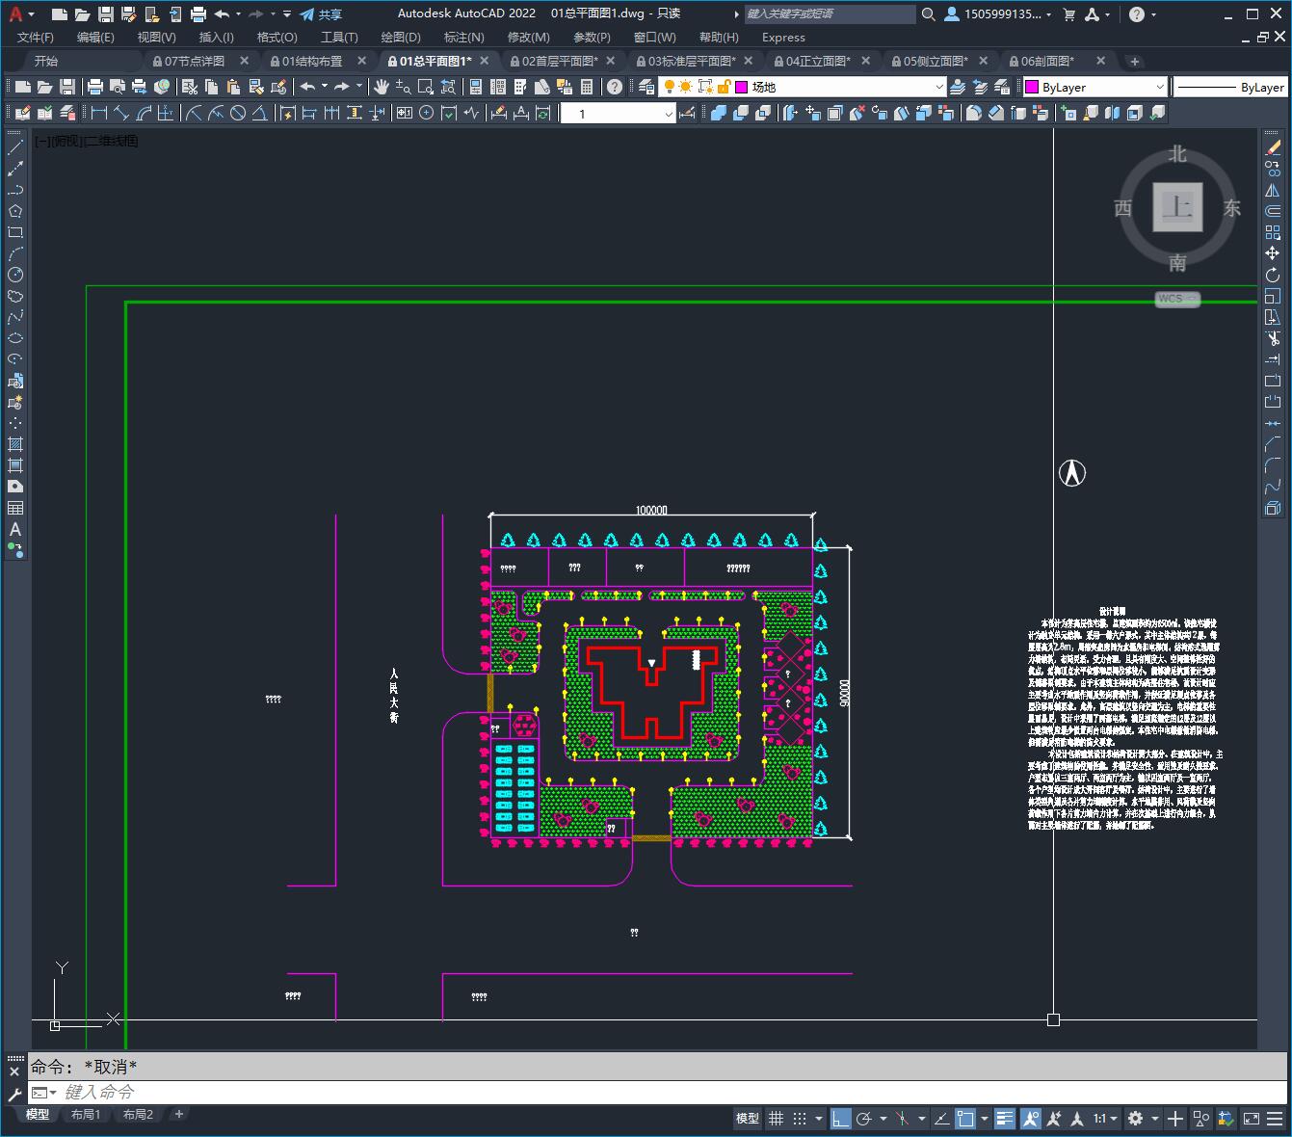Viewport: 1292px width, 1137px height.
Task: Toggle 2D object snap
Action: click(964, 1119)
